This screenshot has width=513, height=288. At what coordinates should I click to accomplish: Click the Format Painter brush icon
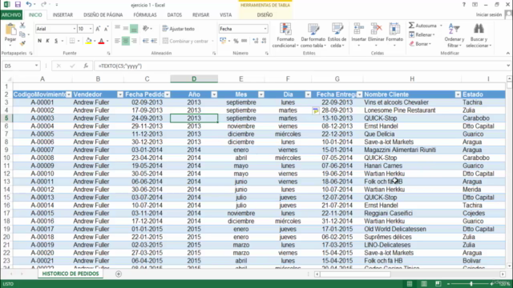pyautogui.click(x=22, y=43)
